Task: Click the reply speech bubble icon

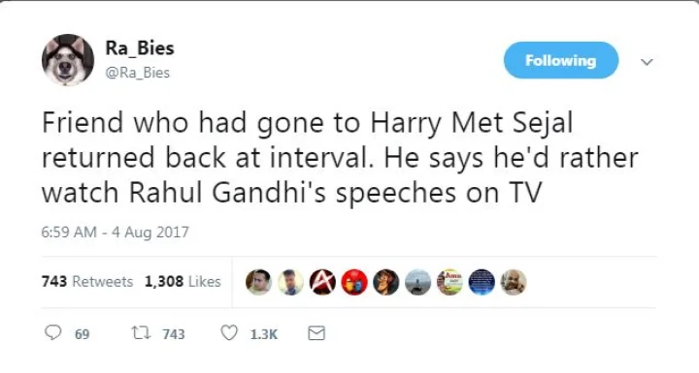Action: pyautogui.click(x=53, y=332)
